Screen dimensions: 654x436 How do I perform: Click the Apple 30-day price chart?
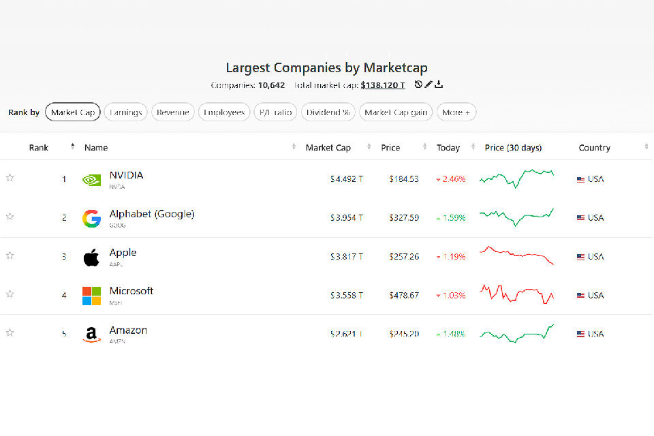point(517,255)
